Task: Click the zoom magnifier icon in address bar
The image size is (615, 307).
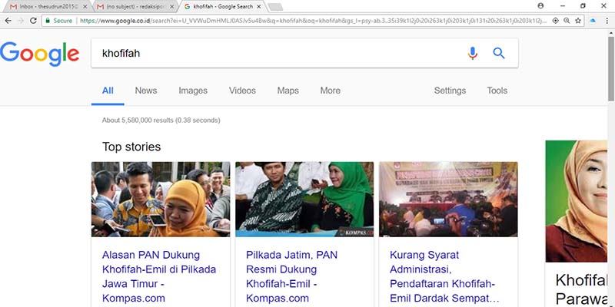Action: [567, 21]
